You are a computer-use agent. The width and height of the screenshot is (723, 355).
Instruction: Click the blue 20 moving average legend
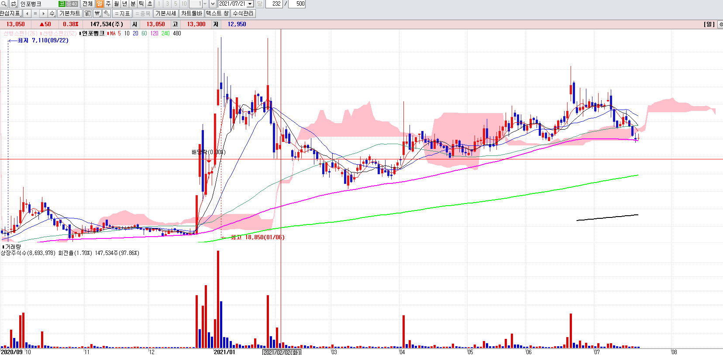(135, 33)
